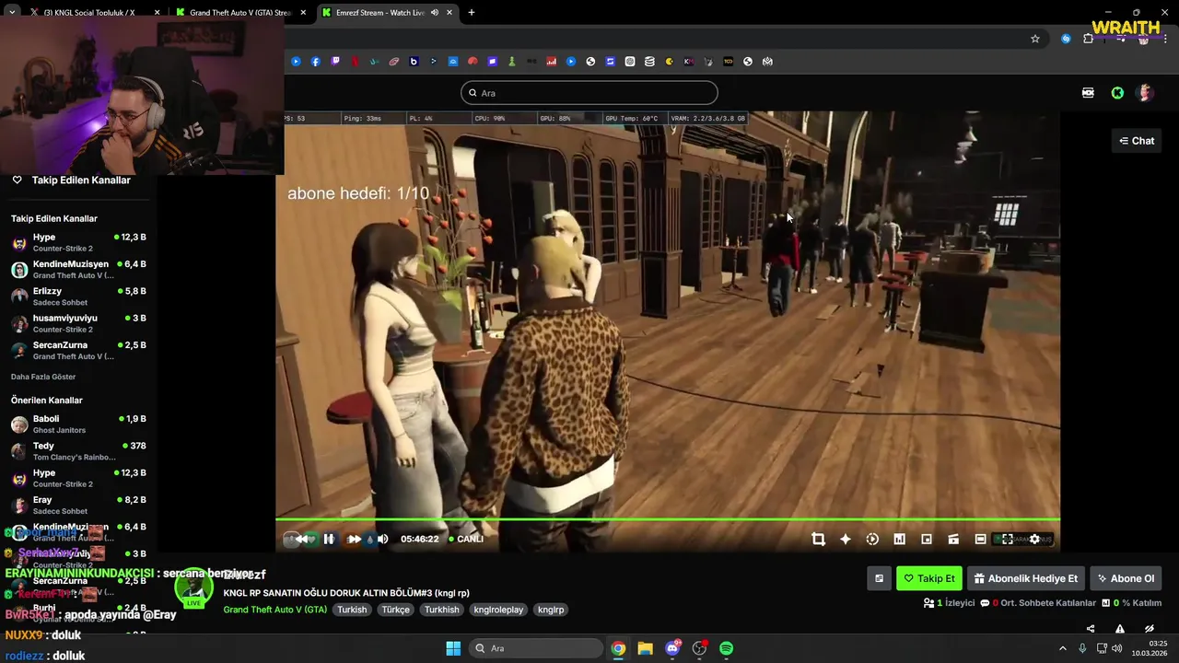
Task: Jump to live via CANLI indicator
Action: 466,540
